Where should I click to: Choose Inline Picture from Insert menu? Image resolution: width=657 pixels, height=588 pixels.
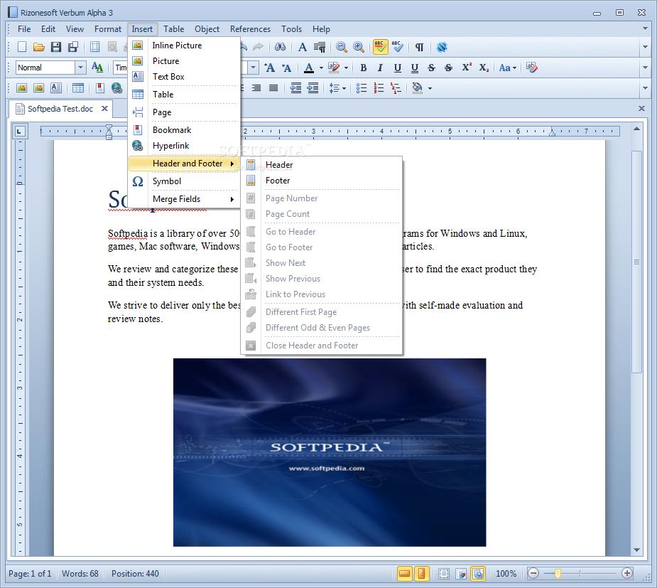coord(185,46)
